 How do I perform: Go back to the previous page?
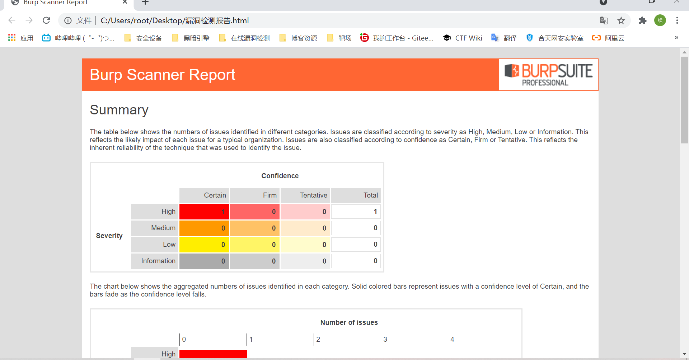[x=12, y=20]
